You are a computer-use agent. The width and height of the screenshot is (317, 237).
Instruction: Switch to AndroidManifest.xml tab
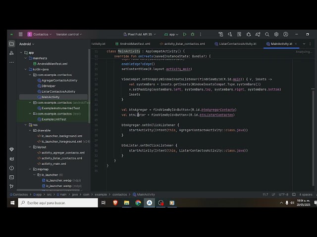point(133,44)
